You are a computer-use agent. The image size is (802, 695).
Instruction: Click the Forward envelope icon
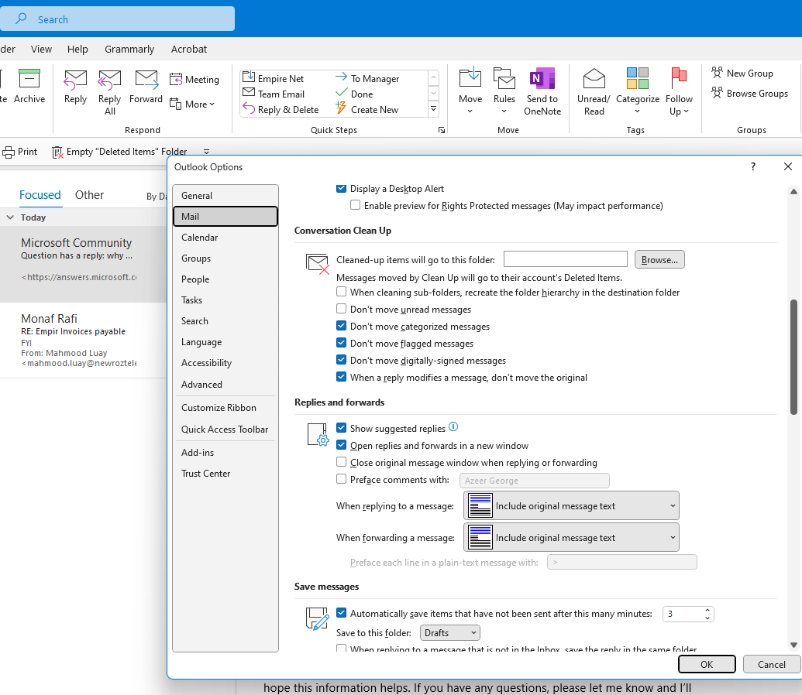click(x=146, y=79)
